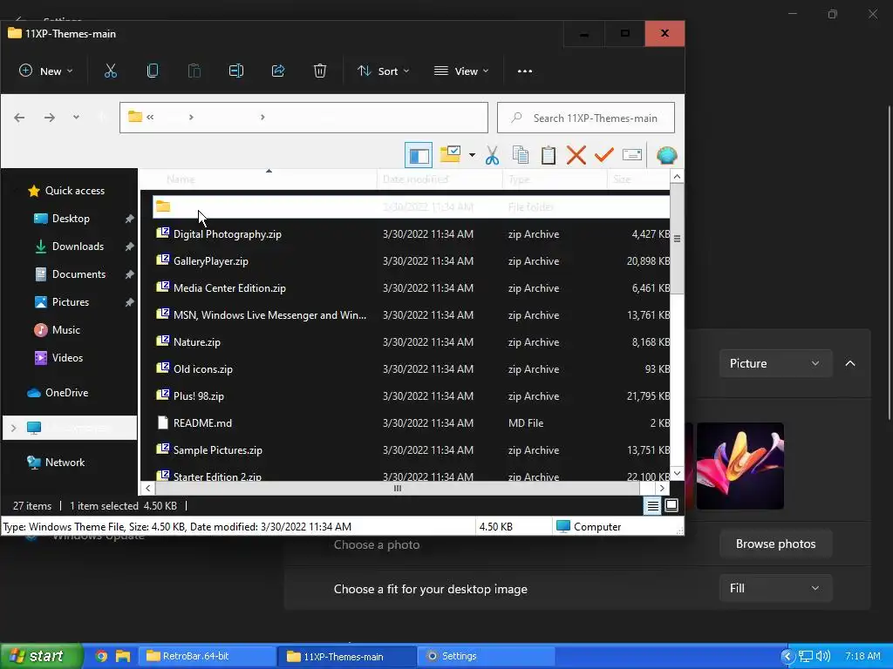Click the greyed Paste icon in command bar

click(194, 71)
